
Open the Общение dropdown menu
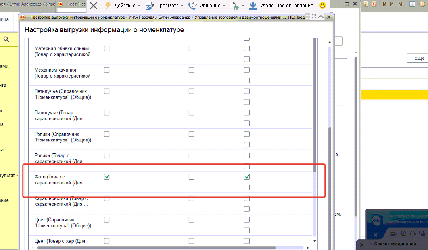click(206, 6)
